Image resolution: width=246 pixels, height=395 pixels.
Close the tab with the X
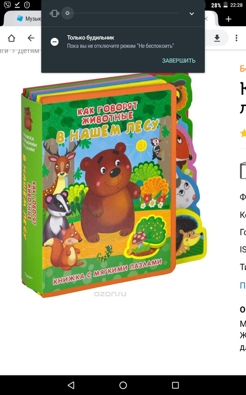pyautogui.click(x=206, y=18)
